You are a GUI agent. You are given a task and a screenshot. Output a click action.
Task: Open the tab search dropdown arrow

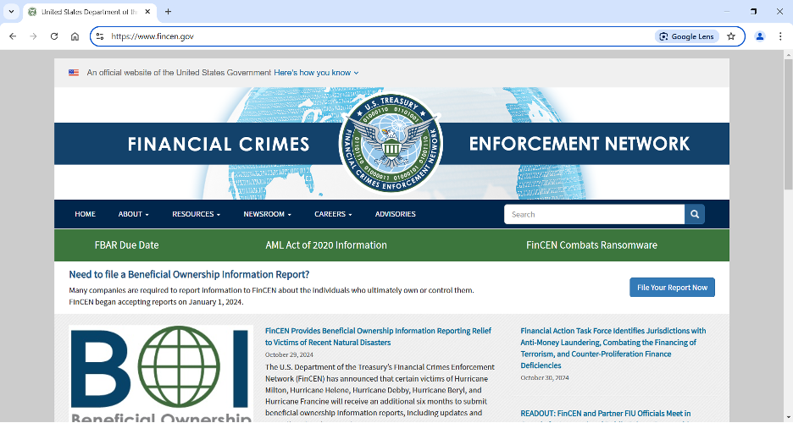pos(11,12)
